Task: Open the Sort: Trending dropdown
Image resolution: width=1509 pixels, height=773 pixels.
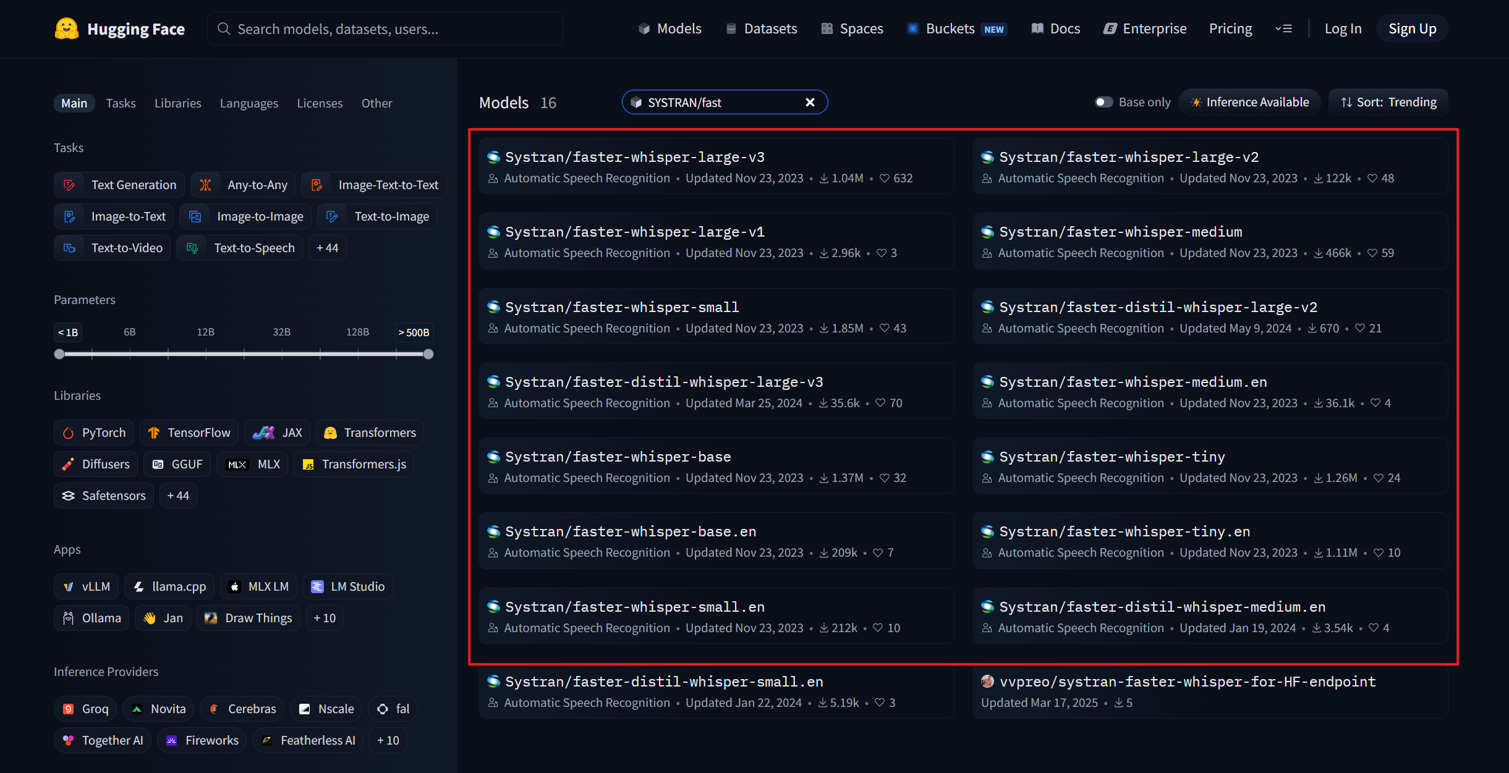Action: click(1388, 102)
